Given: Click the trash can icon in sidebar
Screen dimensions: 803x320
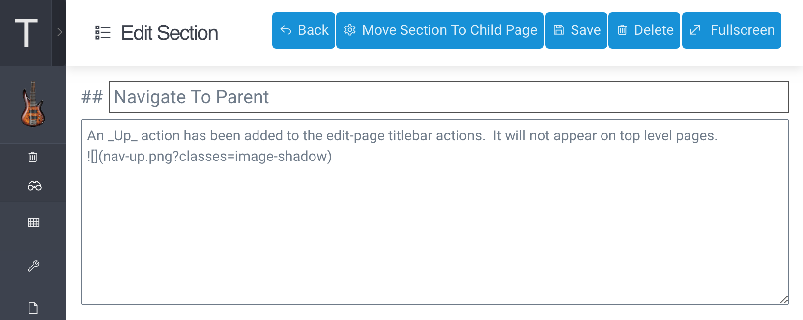Looking at the screenshot, I should click(x=33, y=157).
